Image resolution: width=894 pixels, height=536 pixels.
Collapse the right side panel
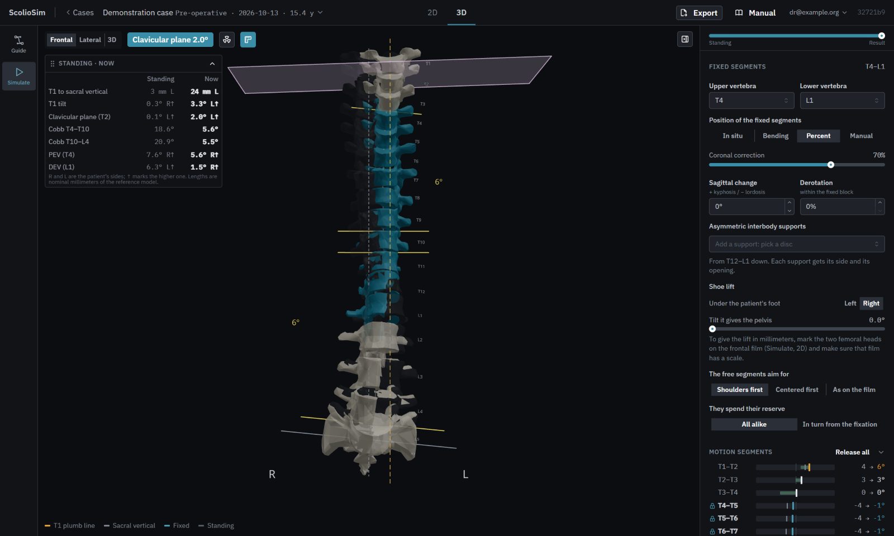pyautogui.click(x=685, y=39)
